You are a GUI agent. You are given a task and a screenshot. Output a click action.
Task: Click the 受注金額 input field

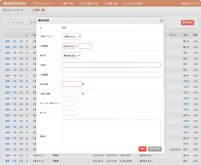coord(72,84)
